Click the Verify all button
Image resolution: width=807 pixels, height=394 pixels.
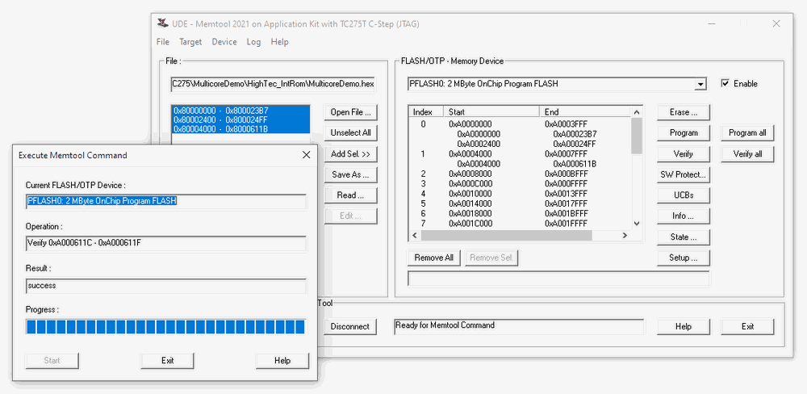[x=747, y=154]
